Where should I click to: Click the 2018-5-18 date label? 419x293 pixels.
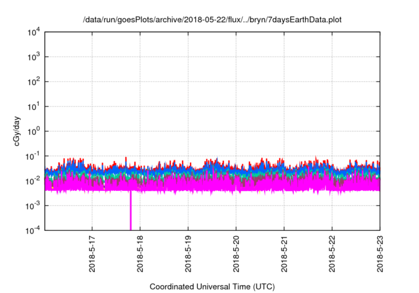coord(140,254)
